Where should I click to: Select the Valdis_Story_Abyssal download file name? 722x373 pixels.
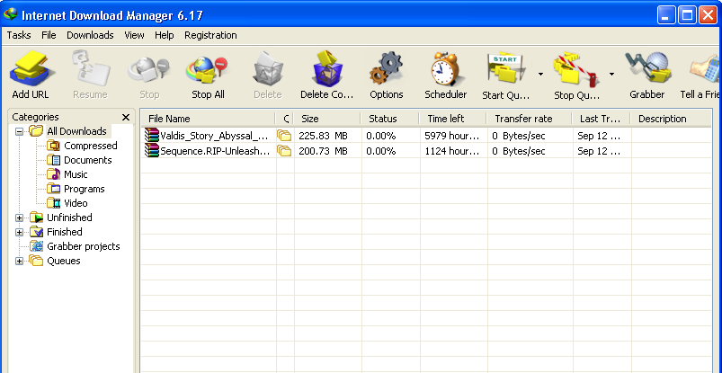point(214,136)
